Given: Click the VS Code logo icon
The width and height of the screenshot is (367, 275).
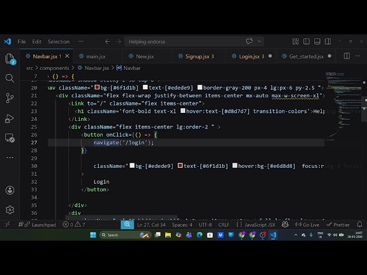Looking at the screenshot, I should point(7,42).
